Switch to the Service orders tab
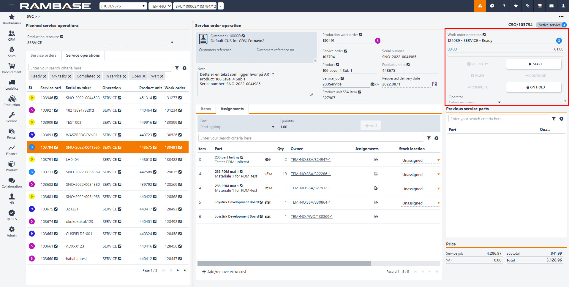Viewport: 569px width, 287px height. click(43, 56)
